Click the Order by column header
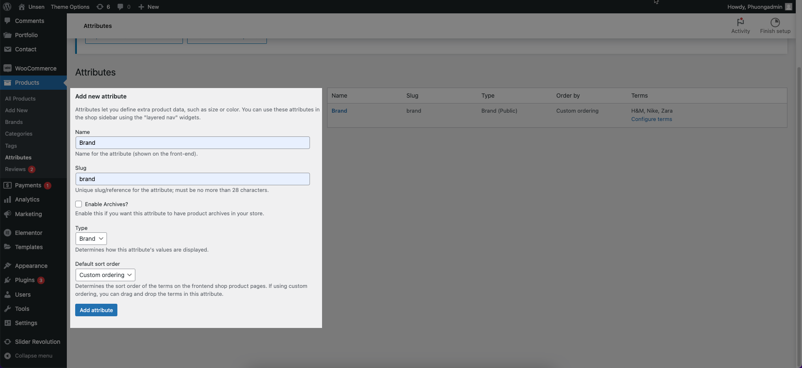802x368 pixels. [568, 96]
